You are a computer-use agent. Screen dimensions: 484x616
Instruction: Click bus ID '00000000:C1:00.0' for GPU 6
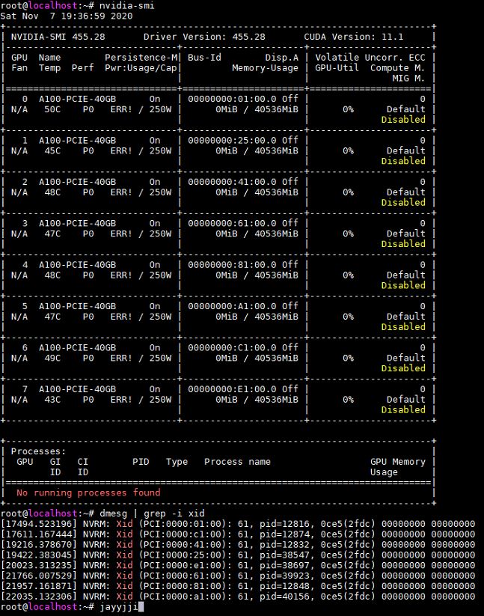tap(232, 348)
